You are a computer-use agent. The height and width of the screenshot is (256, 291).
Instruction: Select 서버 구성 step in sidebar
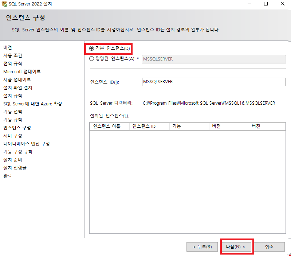click(x=13, y=136)
